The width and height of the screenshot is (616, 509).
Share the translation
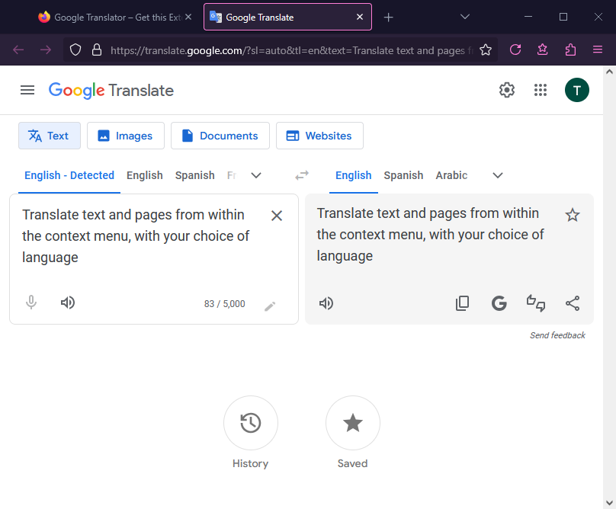click(573, 303)
